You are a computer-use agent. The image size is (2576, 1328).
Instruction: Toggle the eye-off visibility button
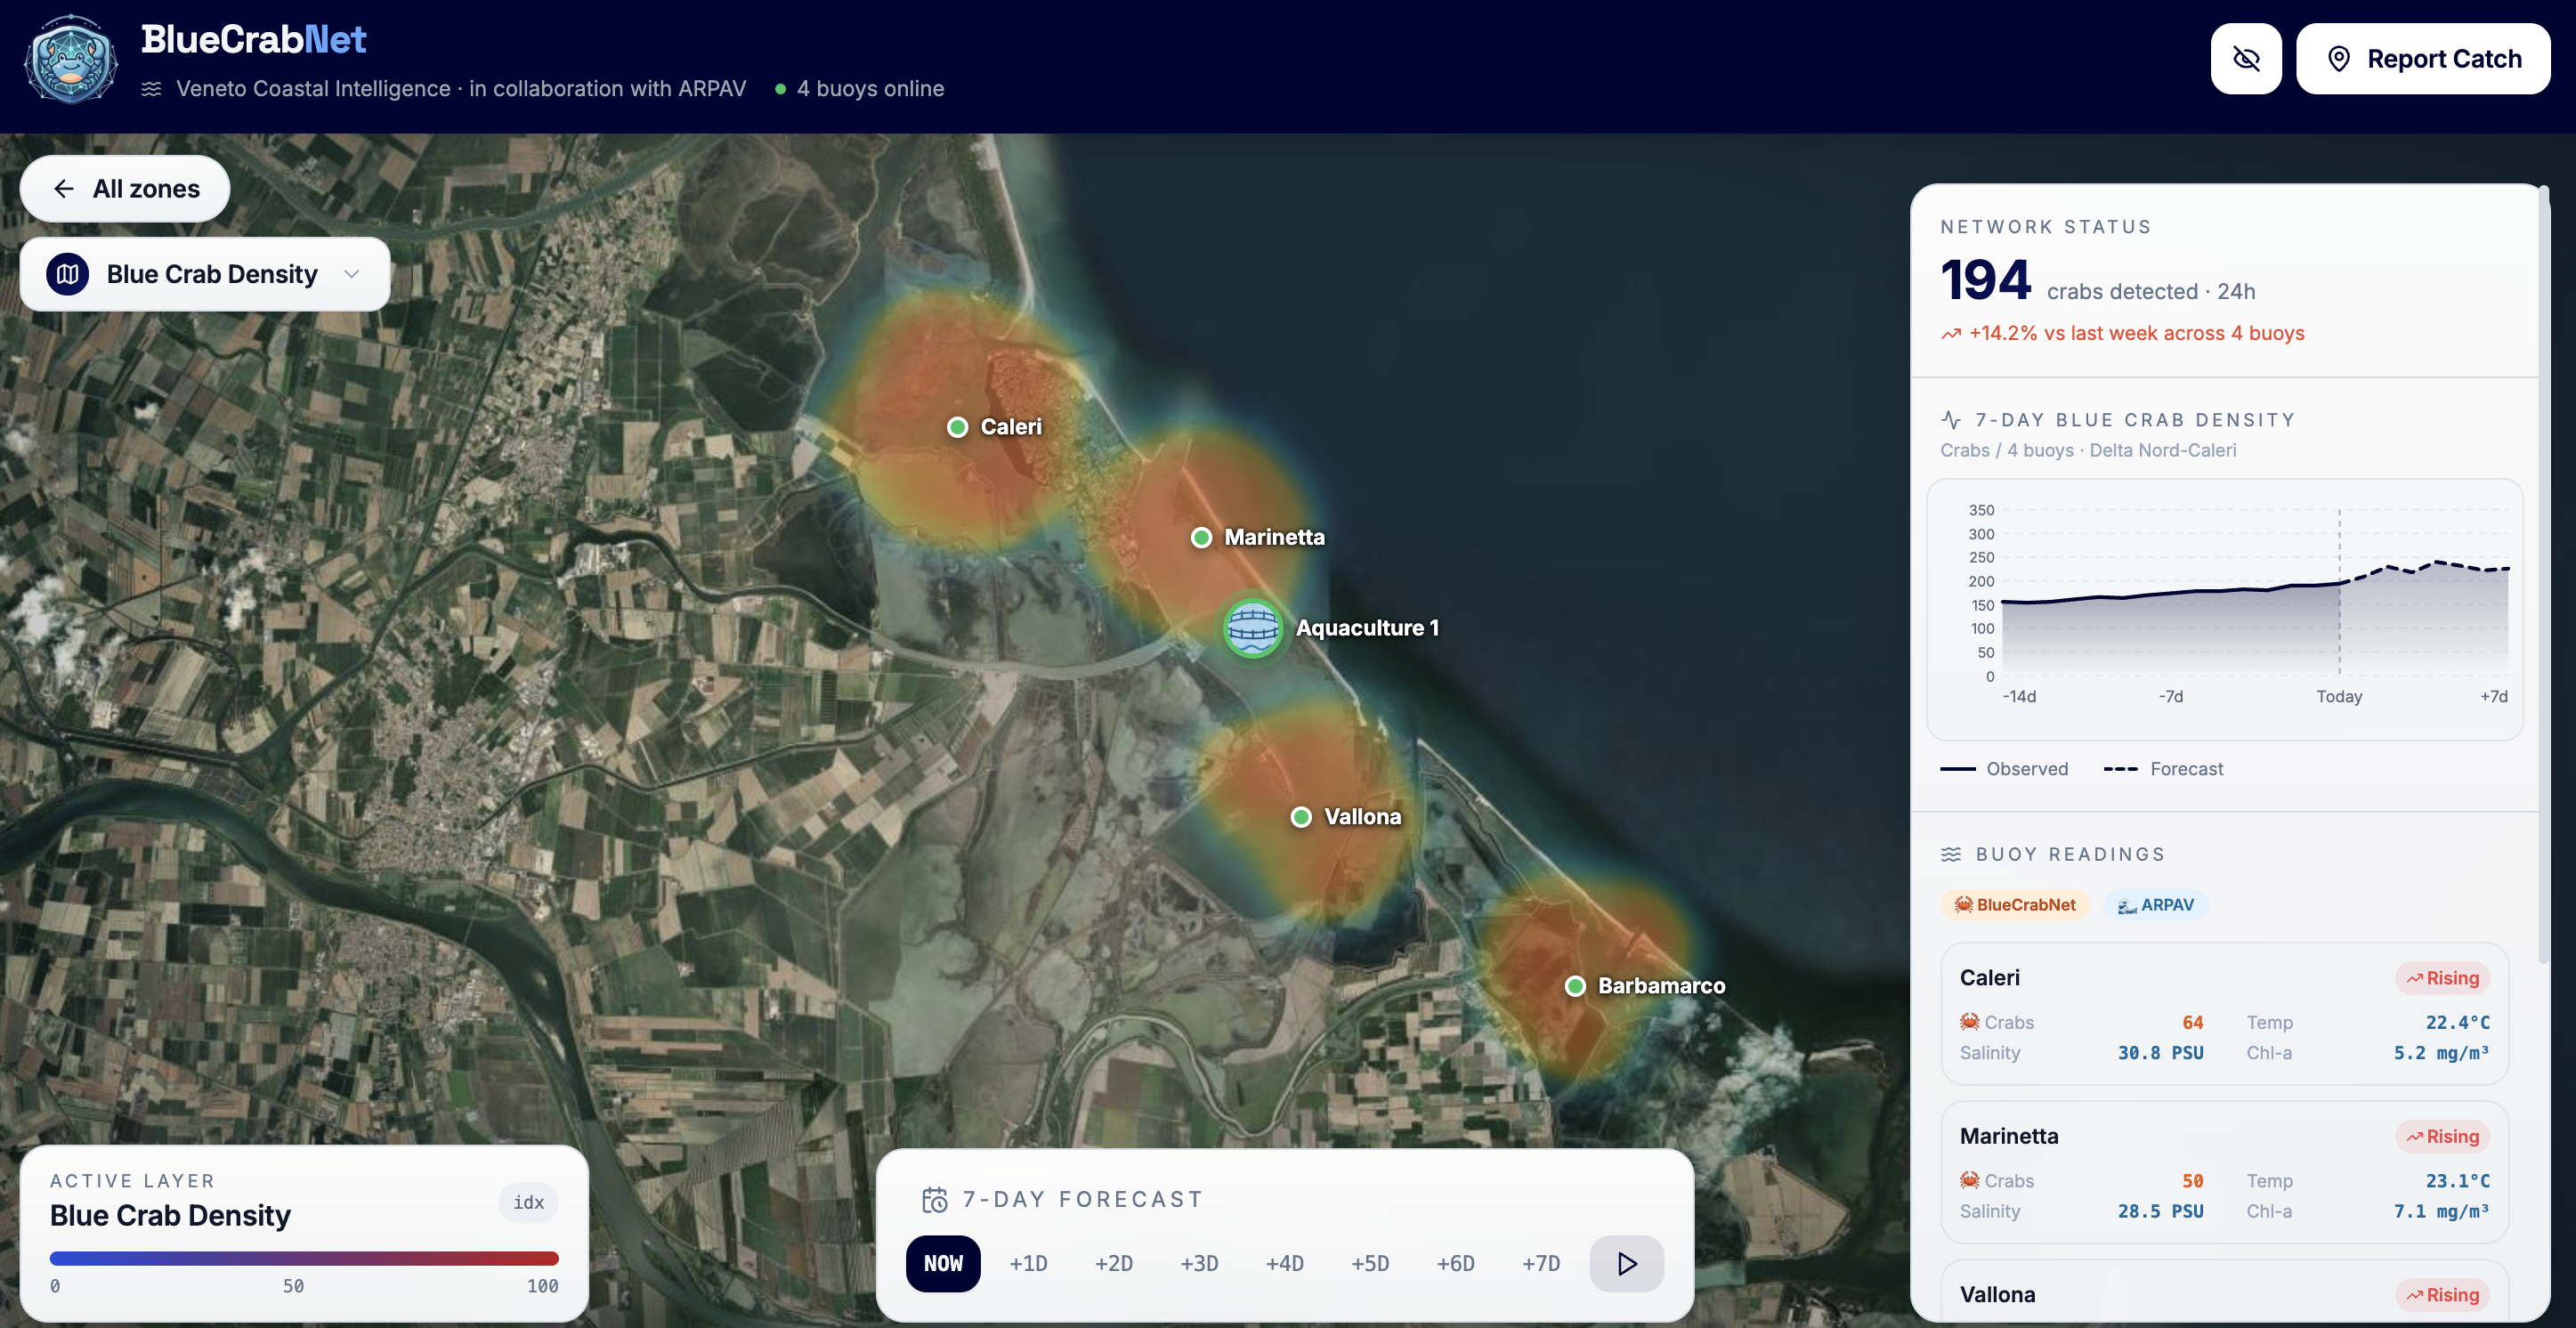[2246, 59]
